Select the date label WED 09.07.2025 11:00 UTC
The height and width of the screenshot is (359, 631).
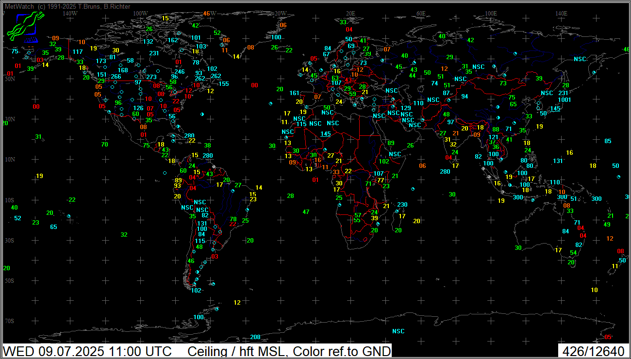(x=87, y=351)
